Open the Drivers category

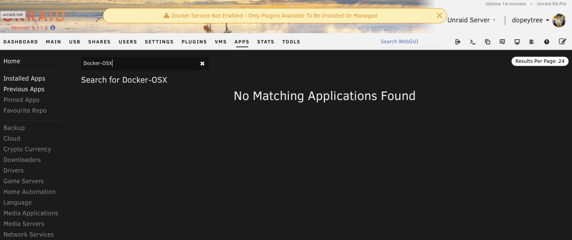click(14, 170)
